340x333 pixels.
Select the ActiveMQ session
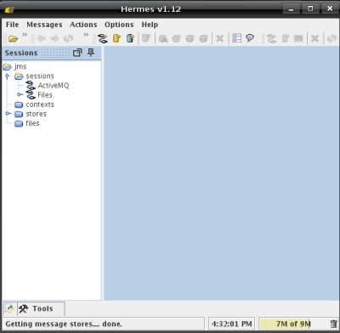[54, 85]
